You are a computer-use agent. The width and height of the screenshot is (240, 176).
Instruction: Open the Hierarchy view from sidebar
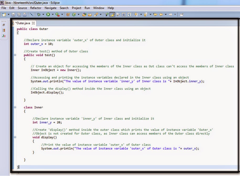click(4, 30)
